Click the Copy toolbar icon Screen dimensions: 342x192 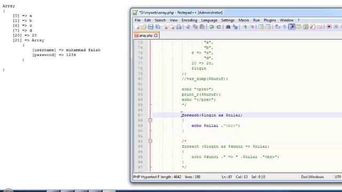[x=195, y=27]
